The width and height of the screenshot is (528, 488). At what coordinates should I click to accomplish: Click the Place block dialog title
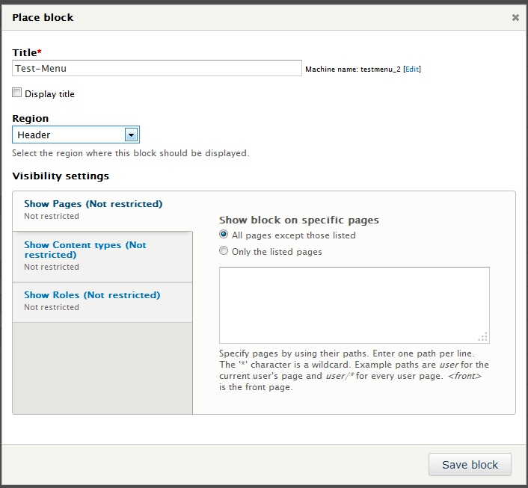point(43,17)
